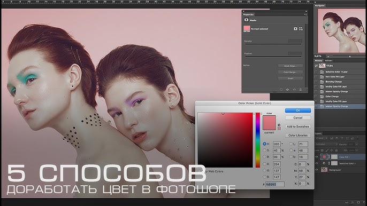367x206 pixels.
Task: Switch to the Actions tab
Action: pos(328,60)
